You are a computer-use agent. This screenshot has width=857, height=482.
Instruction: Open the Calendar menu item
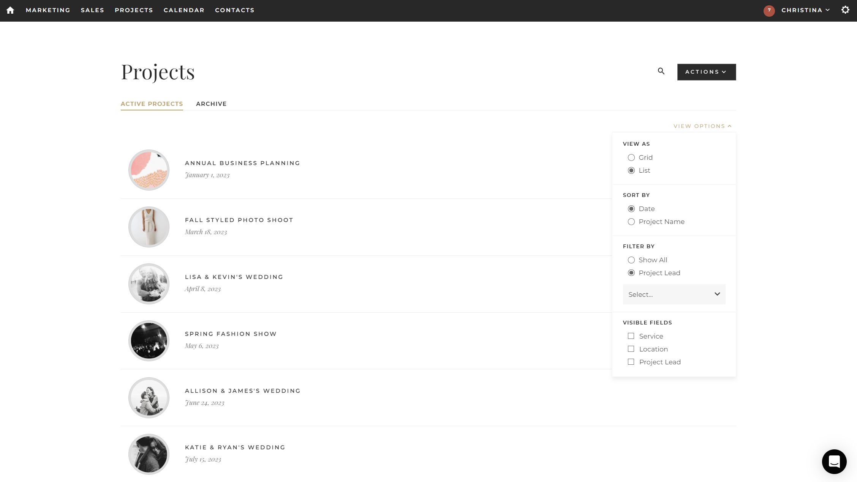[184, 10]
